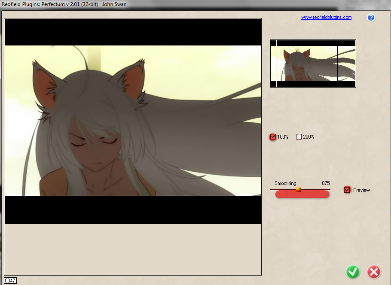391x285 pixels.
Task: Click the Smoothing value 075
Action: tap(326, 183)
